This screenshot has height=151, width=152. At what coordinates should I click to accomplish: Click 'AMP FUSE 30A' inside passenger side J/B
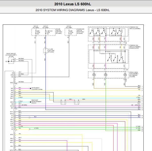pyautogui.click(x=71, y=33)
